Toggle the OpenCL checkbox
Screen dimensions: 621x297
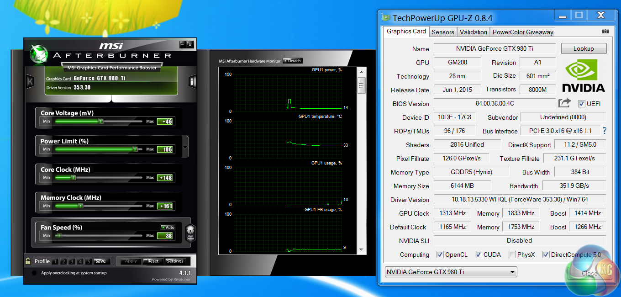point(440,255)
